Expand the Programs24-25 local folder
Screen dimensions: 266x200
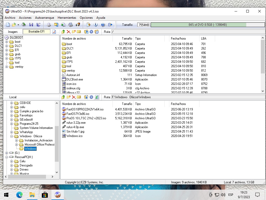tap(11, 124)
